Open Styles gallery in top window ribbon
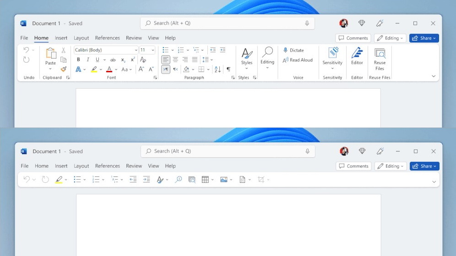This screenshot has height=256, width=456. tap(247, 59)
